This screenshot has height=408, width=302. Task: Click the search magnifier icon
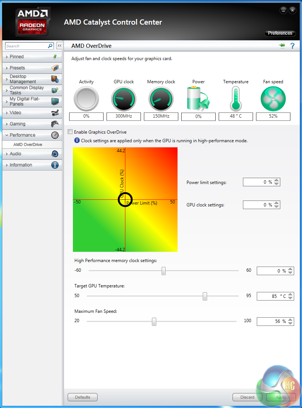pyautogui.click(x=50, y=46)
